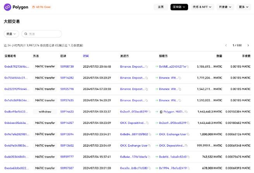Open the 代币 & NFT dropdown
Image resolution: width=254 pixels, height=173 pixels.
click(202, 7)
